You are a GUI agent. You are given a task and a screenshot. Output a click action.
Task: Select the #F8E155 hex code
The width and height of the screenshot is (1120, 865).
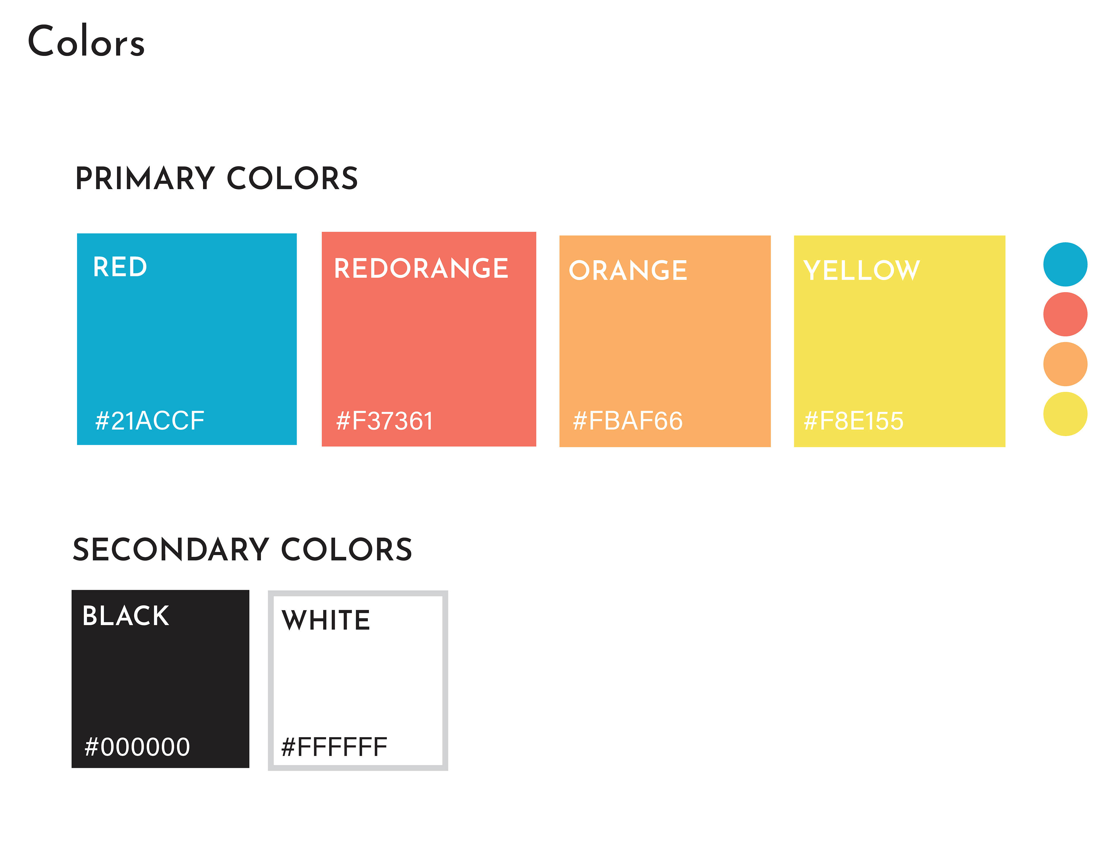[x=853, y=420]
